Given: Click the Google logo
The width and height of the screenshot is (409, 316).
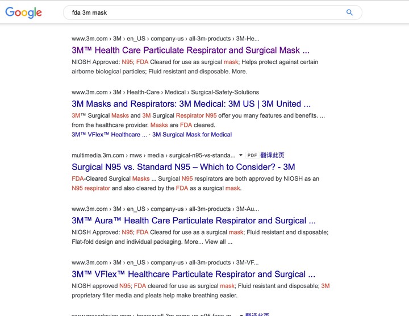Looking at the screenshot, I should (x=23, y=13).
